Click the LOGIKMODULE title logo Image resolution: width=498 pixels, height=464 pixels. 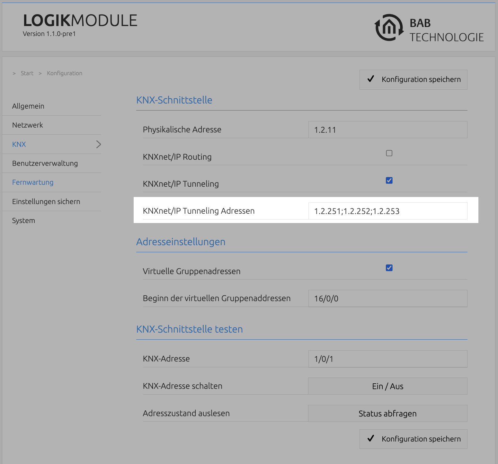(x=80, y=21)
